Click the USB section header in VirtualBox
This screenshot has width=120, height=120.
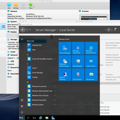12,61
